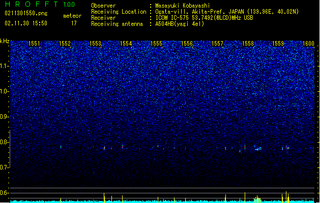Click time marker 1559 on spectrogram
Image resolution: width=320 pixels, height=203 pixels.
[x=278, y=44]
